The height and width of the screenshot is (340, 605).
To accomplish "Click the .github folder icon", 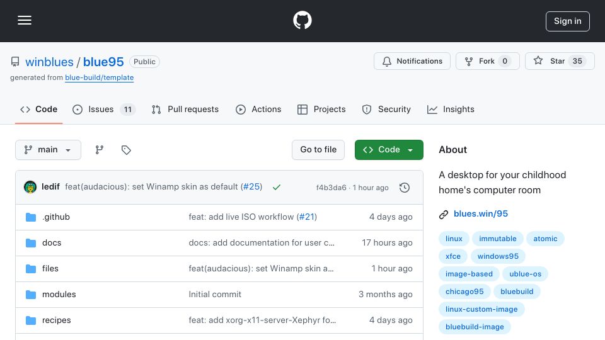I will 31,217.
